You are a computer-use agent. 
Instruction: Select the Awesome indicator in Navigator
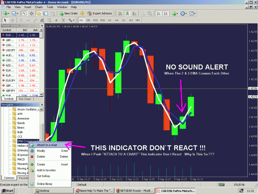click(23, 119)
